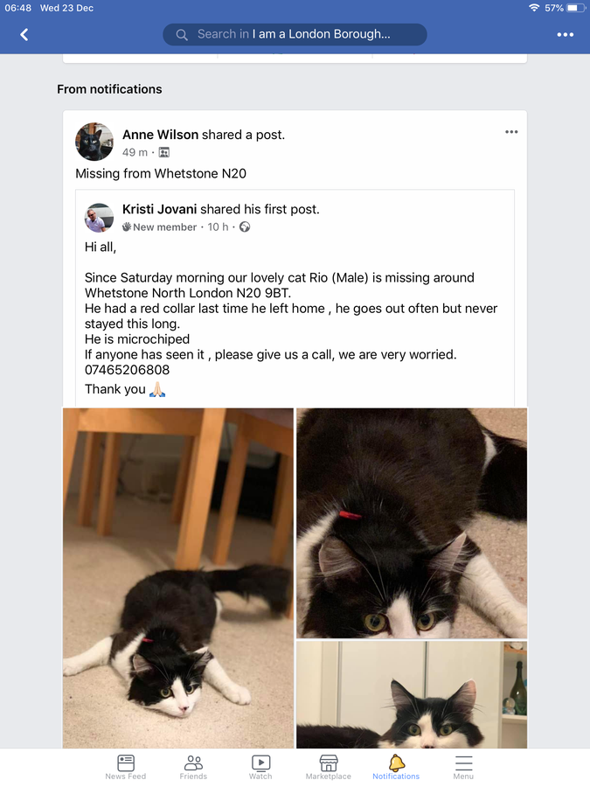Tap the group audience icon beside 49 m

164,152
